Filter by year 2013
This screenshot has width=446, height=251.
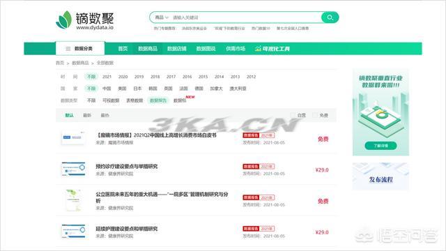tap(235, 77)
